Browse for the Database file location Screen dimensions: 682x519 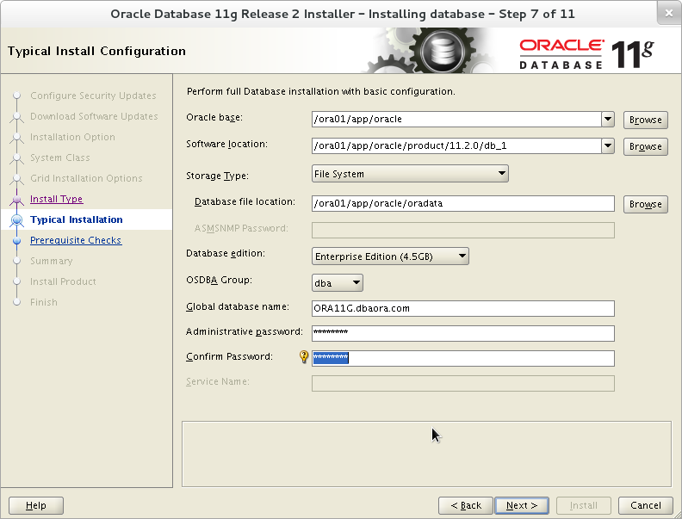pos(646,204)
